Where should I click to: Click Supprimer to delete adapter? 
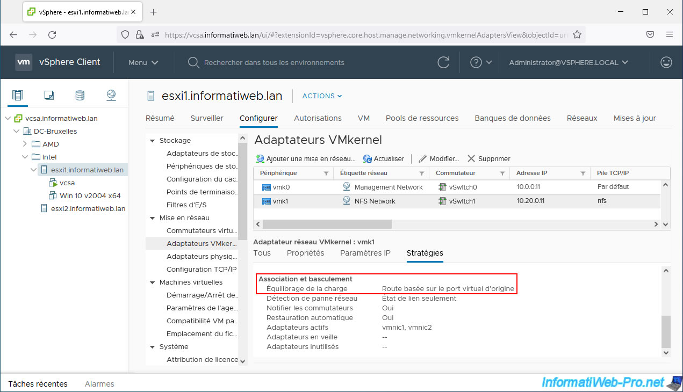(x=488, y=159)
